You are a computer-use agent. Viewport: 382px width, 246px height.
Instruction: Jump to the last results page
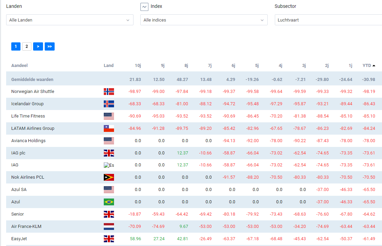click(x=50, y=46)
